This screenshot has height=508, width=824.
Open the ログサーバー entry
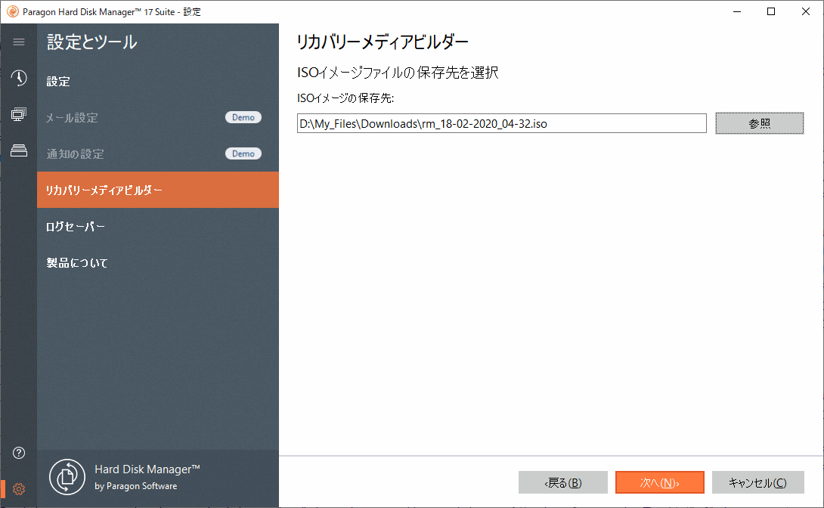click(74, 226)
